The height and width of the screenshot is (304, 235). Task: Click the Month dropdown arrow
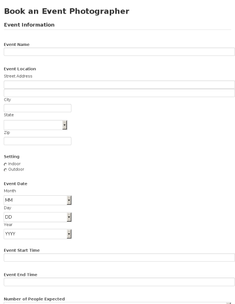pyautogui.click(x=69, y=200)
